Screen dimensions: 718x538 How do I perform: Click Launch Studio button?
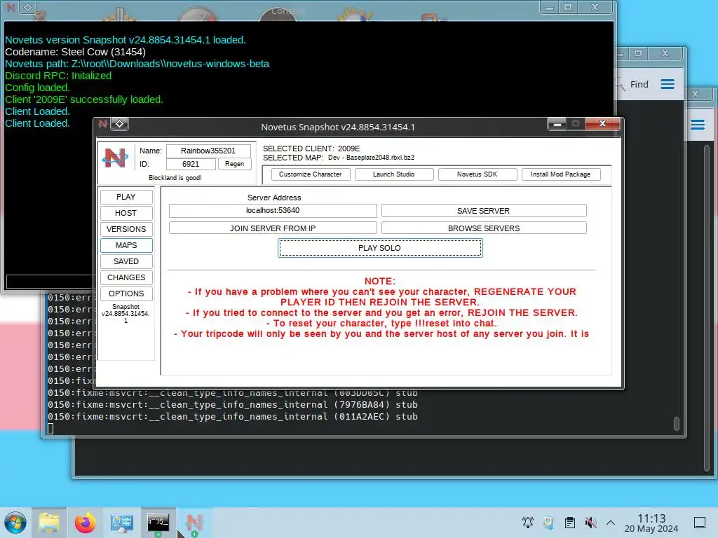394,174
